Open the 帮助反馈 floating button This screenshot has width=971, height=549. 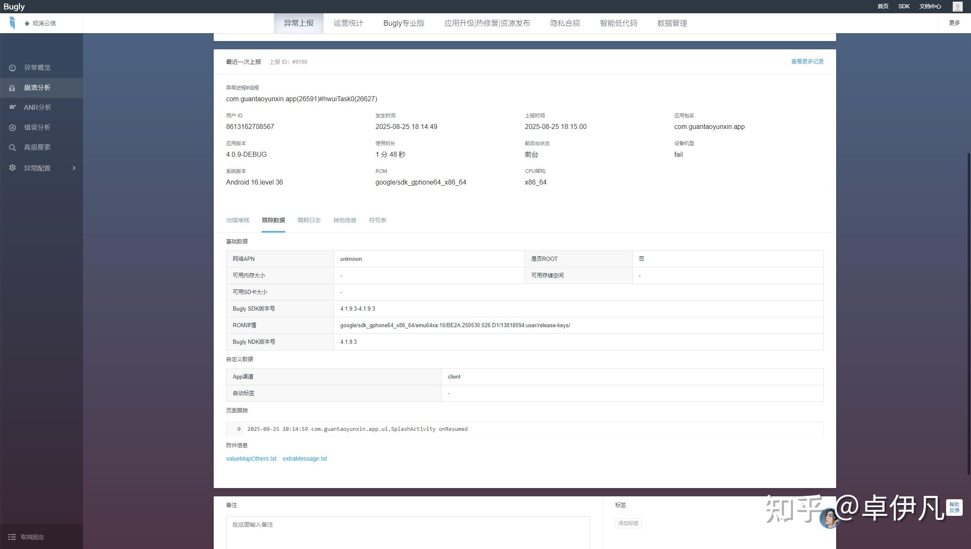pos(954,507)
